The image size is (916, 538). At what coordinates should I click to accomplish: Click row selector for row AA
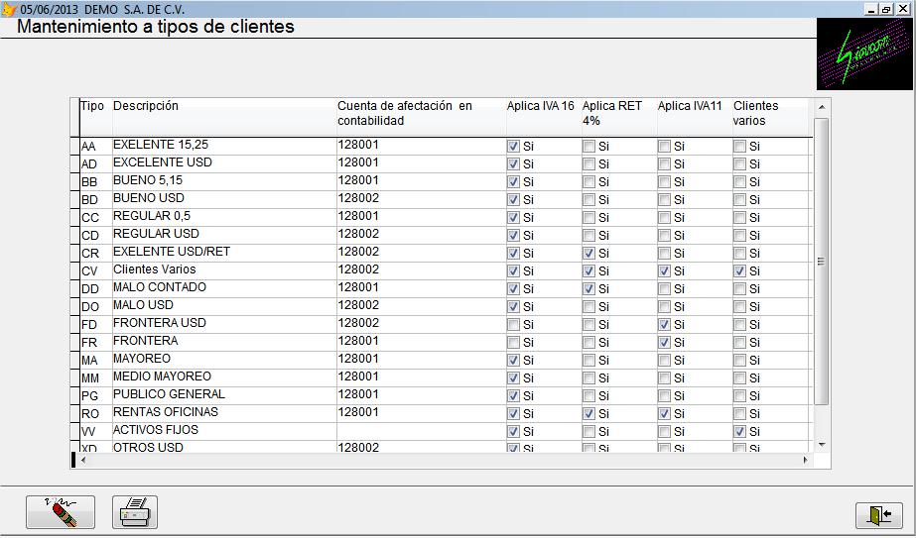pos(74,146)
